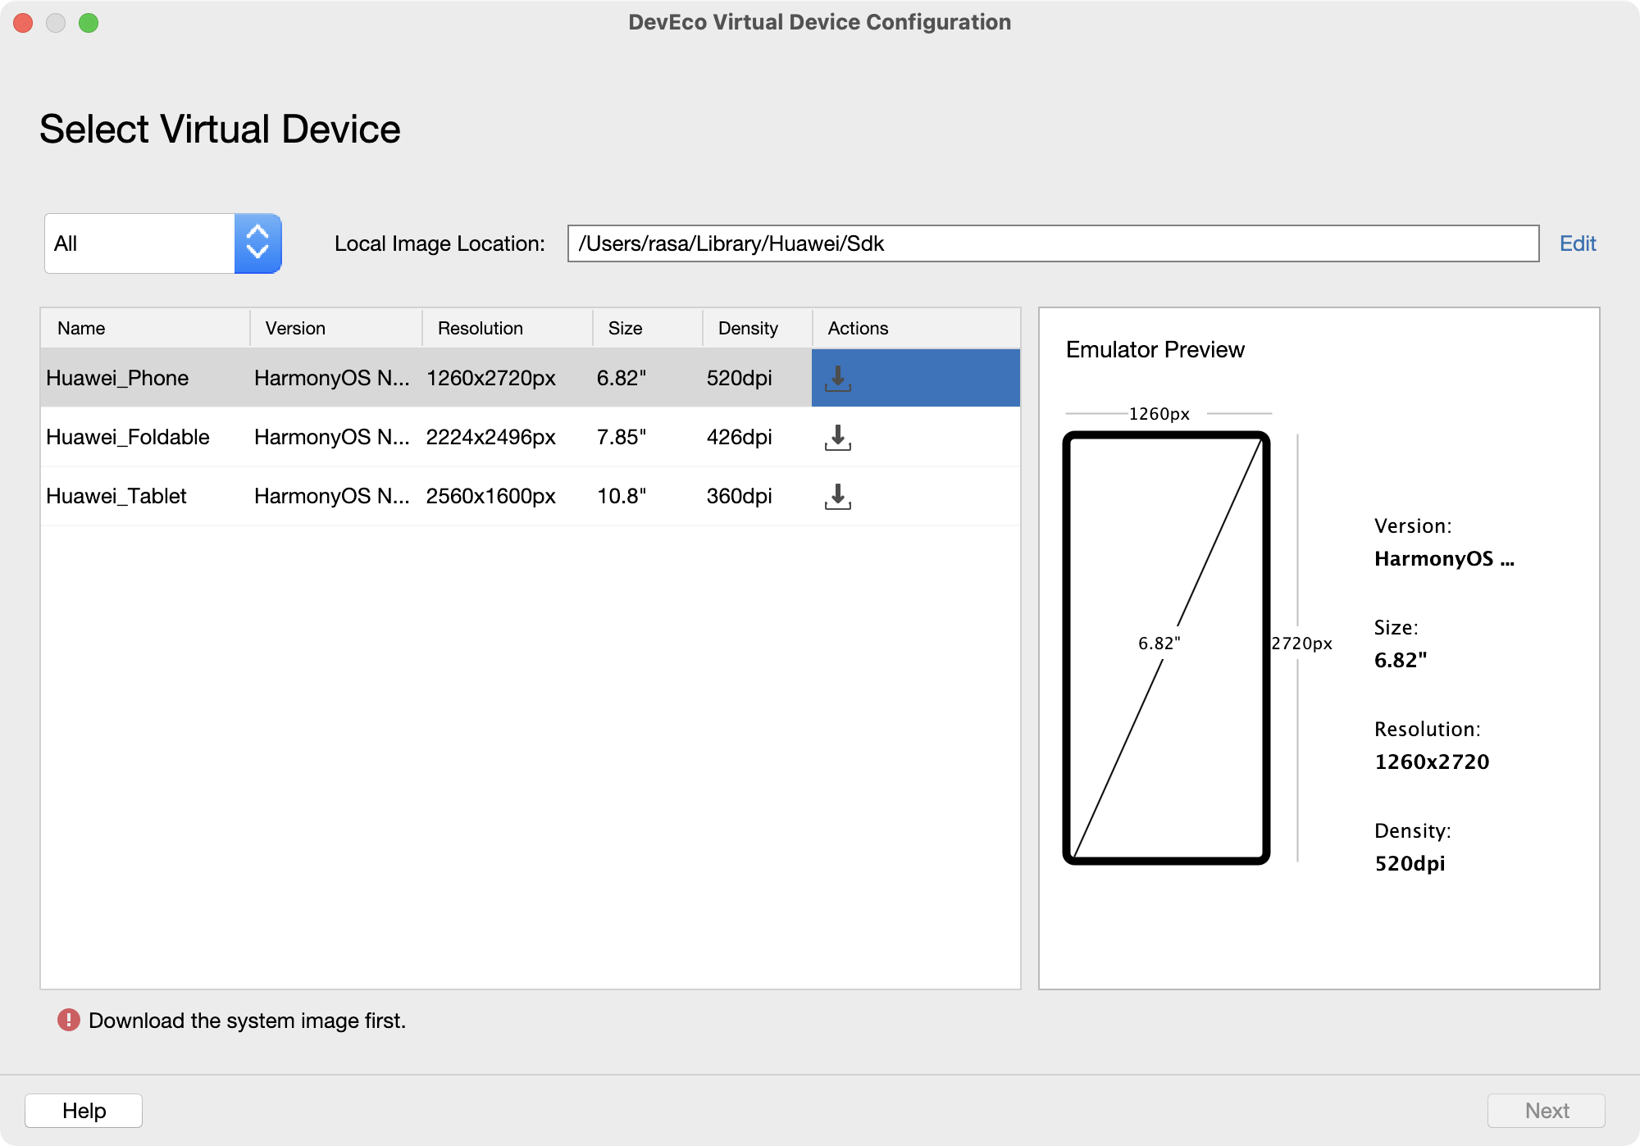Click Edit for the local image location
This screenshot has width=1640, height=1146.
coord(1577,243)
